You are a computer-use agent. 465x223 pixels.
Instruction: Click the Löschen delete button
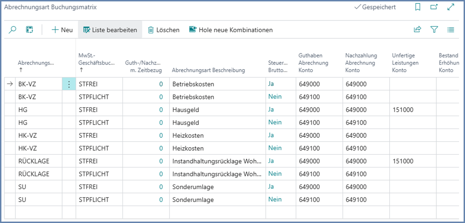pos(164,30)
